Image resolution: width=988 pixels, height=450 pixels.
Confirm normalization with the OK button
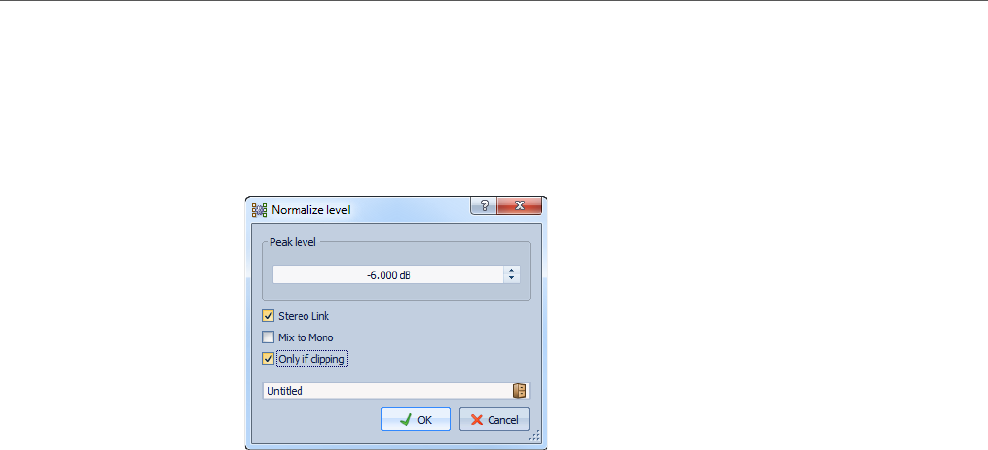coord(416,419)
